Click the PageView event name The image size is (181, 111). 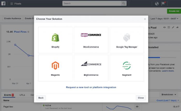(8, 107)
